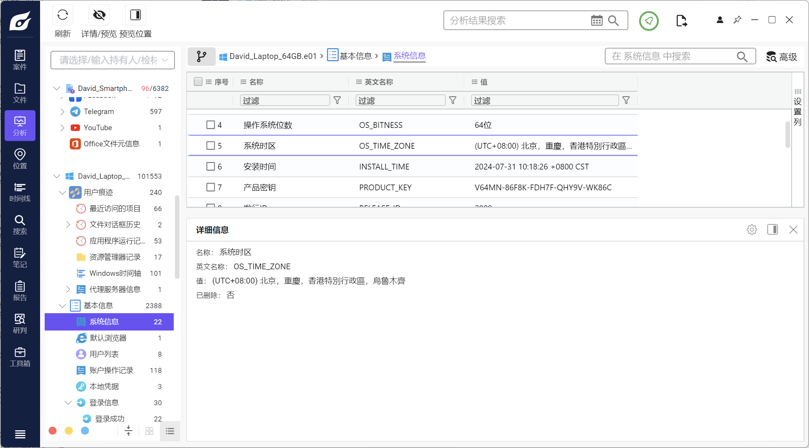
Task: Check the select-all checkbox in table header
Action: coord(198,82)
